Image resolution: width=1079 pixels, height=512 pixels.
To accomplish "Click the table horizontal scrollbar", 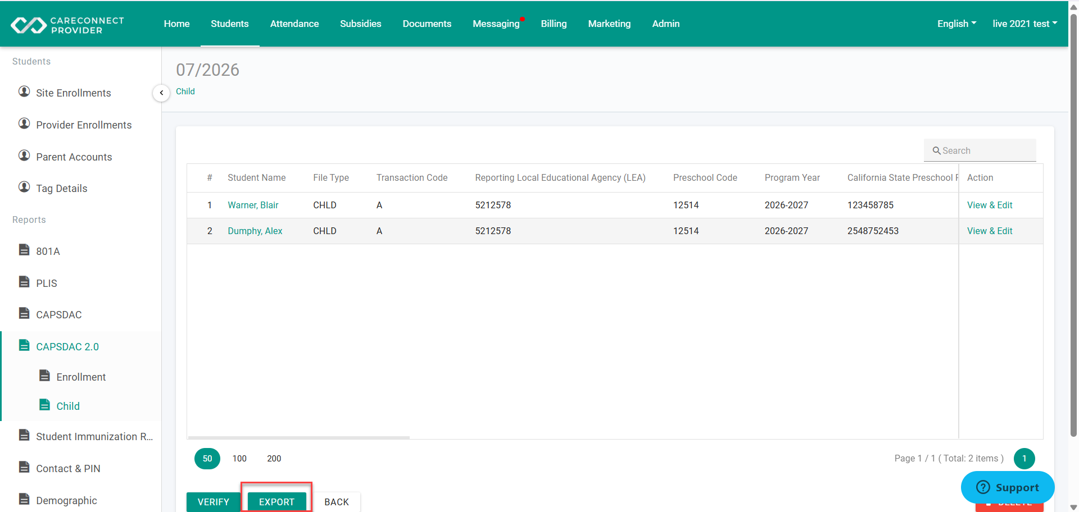I will (298, 437).
